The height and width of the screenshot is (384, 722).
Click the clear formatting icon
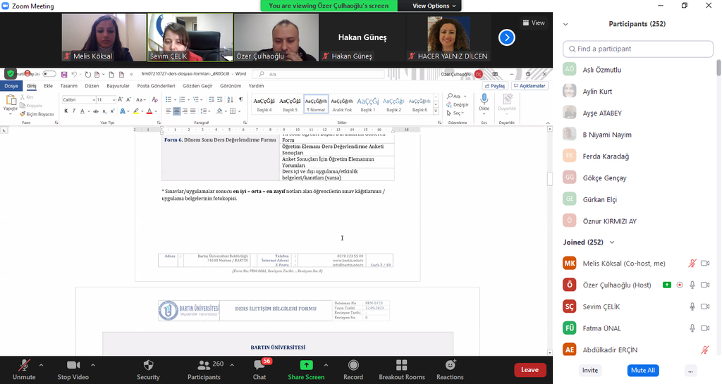click(x=154, y=99)
